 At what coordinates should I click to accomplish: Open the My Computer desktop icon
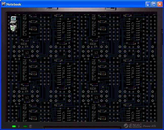[x=13, y=19]
